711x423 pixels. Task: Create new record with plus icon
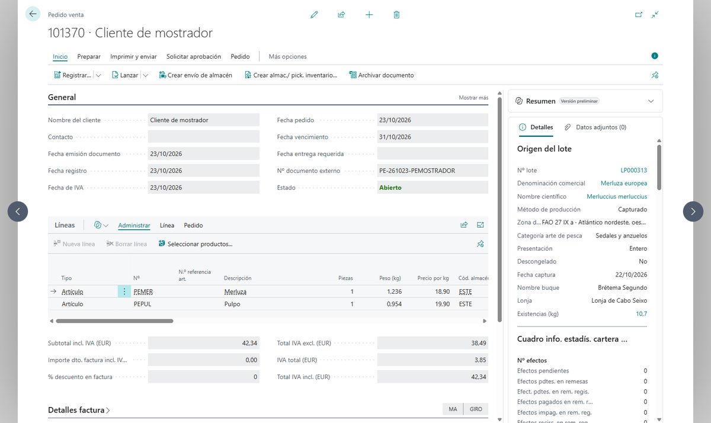369,14
